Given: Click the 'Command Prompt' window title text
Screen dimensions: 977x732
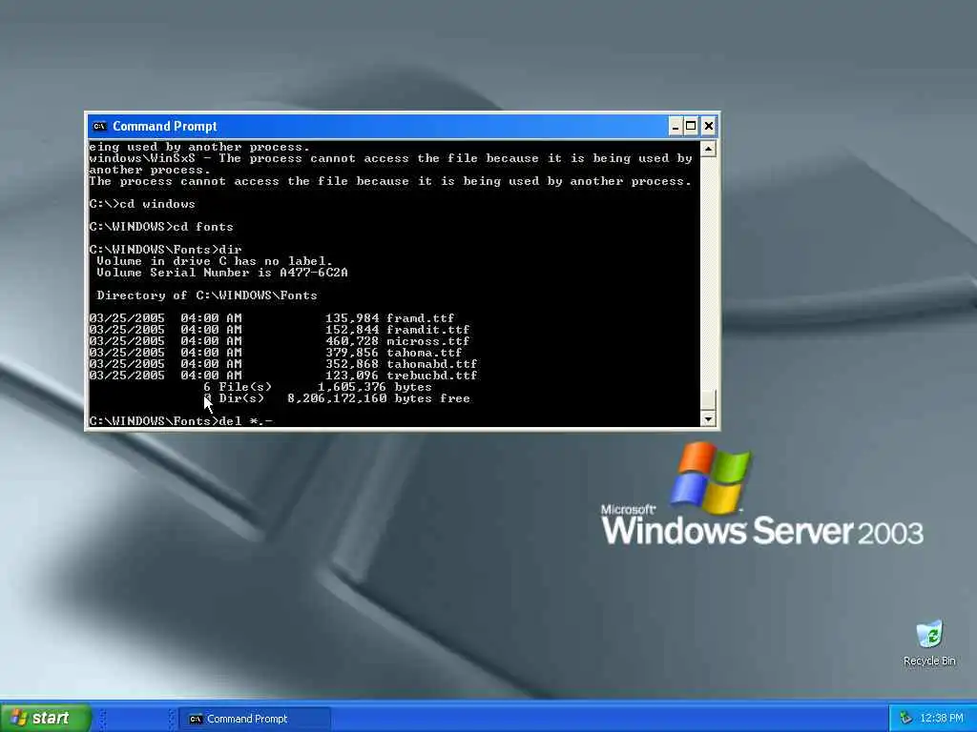Looking at the screenshot, I should point(164,127).
